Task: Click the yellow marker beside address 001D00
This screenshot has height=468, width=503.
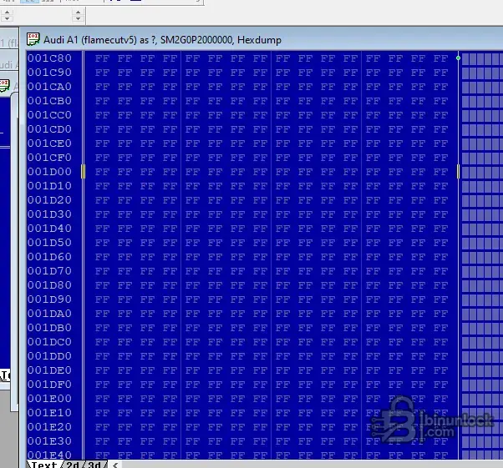Action: pyautogui.click(x=84, y=171)
